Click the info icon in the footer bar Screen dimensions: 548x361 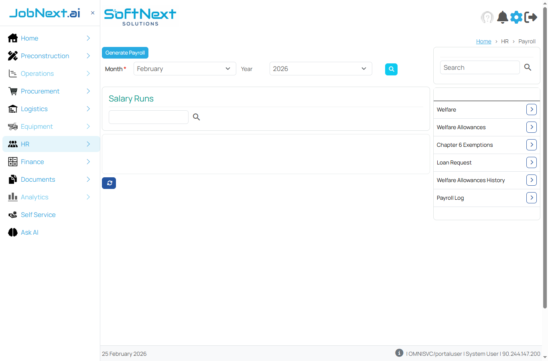tap(399, 353)
